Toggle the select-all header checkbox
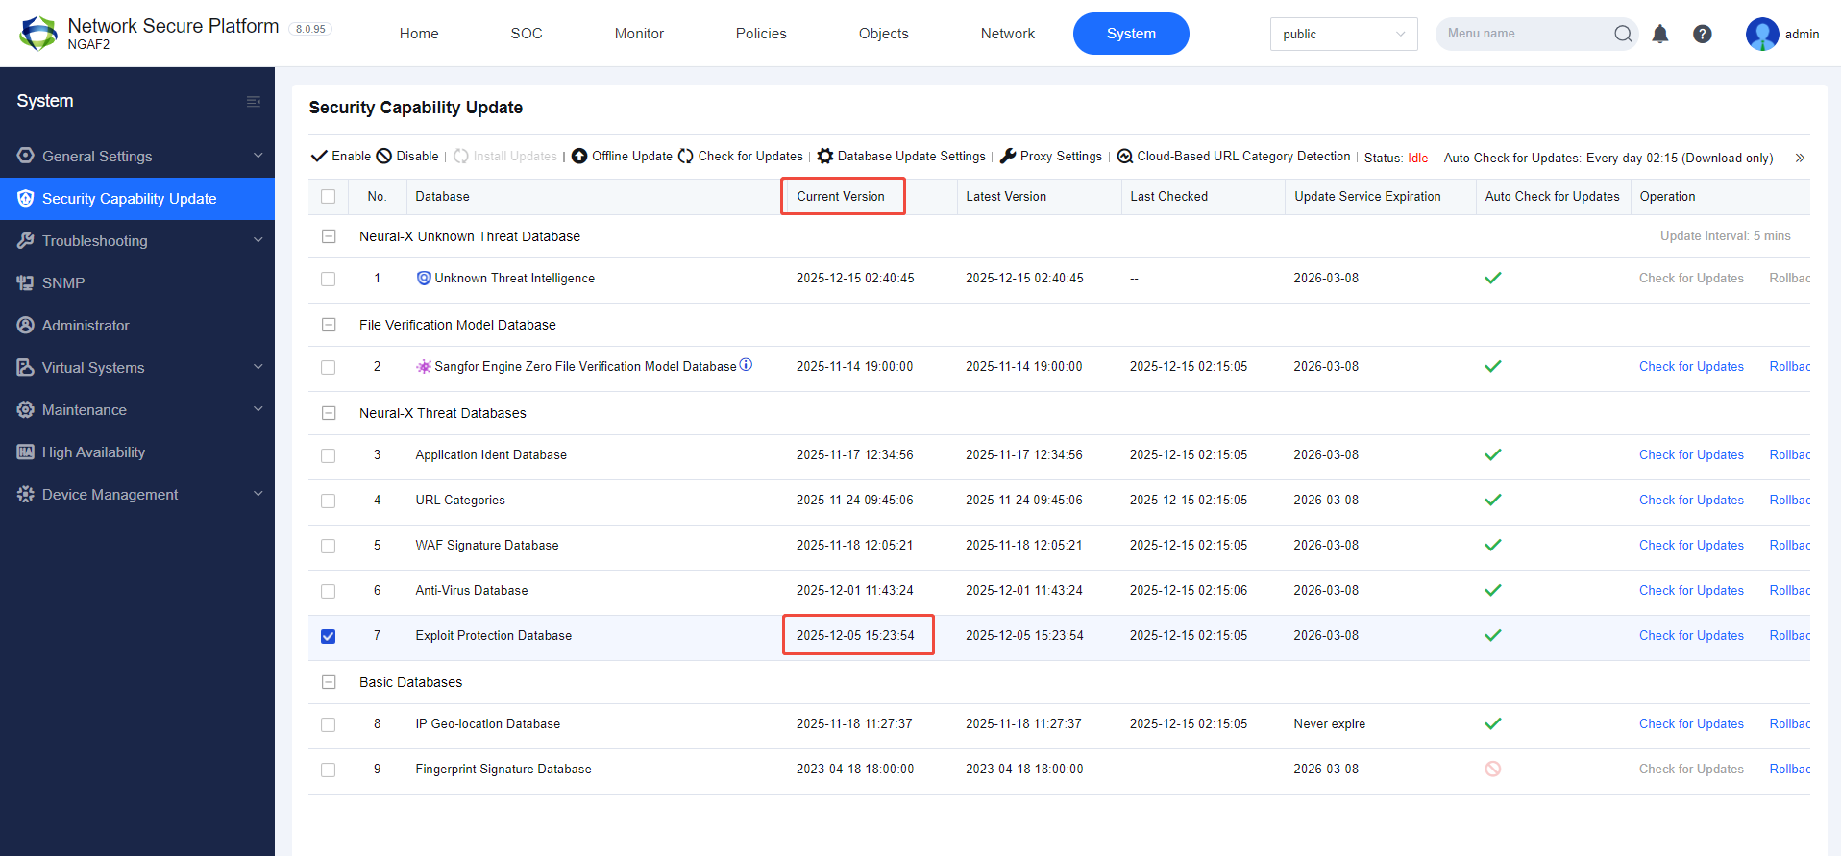This screenshot has width=1841, height=856. click(x=329, y=196)
